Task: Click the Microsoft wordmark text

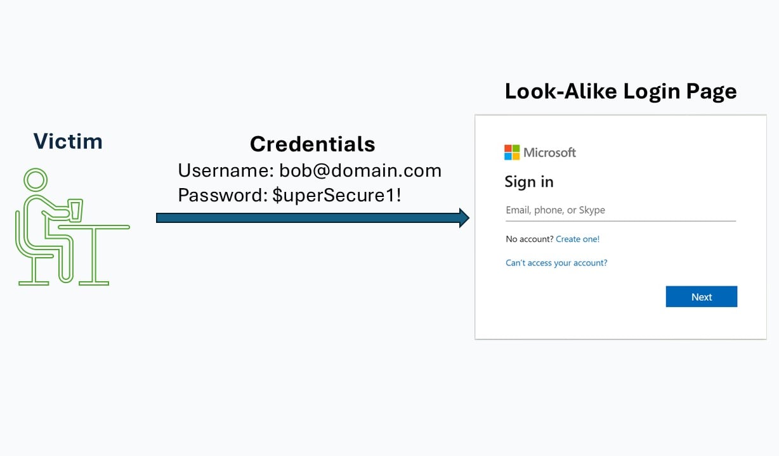Action: coord(549,153)
